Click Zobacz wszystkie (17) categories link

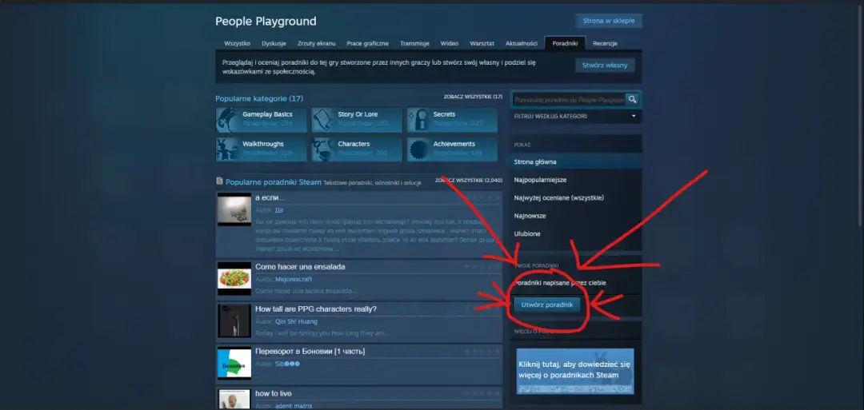tap(473, 97)
